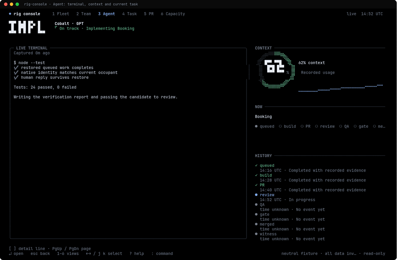Click the checkmark beside queued in History
Screen dimensions: 397x260
[x=256, y=165]
